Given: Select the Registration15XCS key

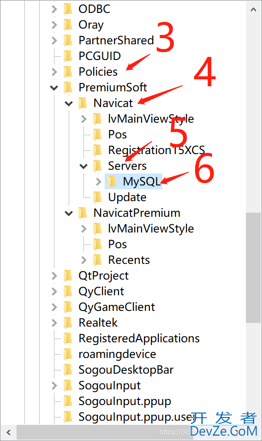Looking at the screenshot, I should (x=156, y=150).
